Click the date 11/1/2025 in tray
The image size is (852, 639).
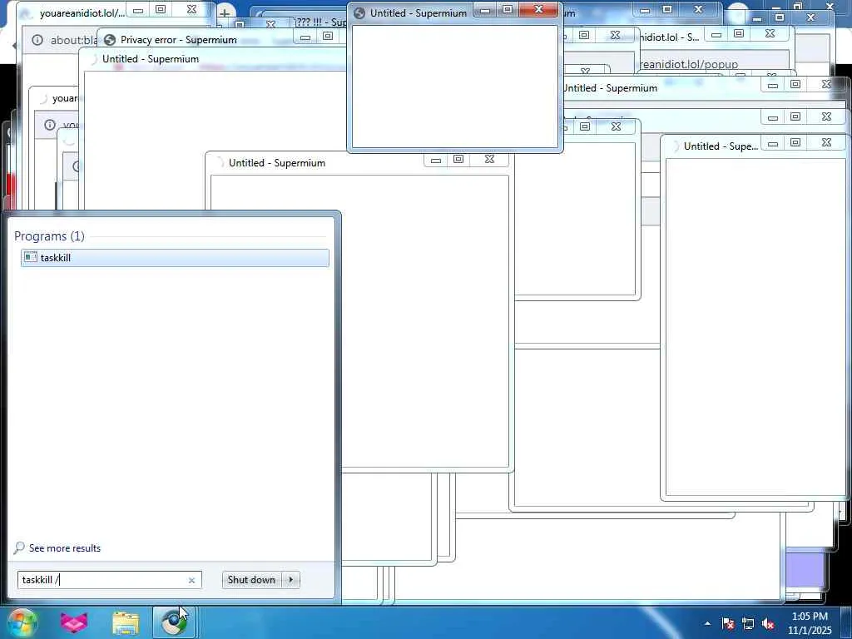(x=810, y=631)
